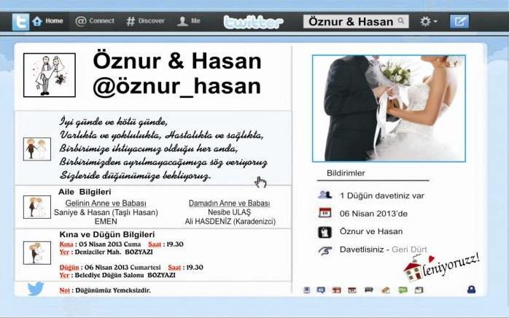Click the @ icon beside Connect
Image resolution: width=509 pixels, height=318 pixels.
pyautogui.click(x=80, y=21)
